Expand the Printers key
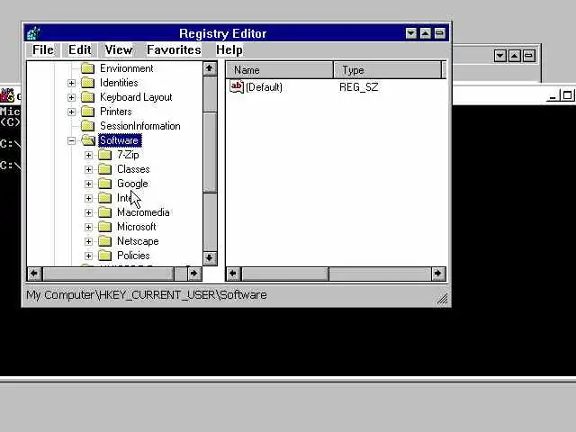 72,112
